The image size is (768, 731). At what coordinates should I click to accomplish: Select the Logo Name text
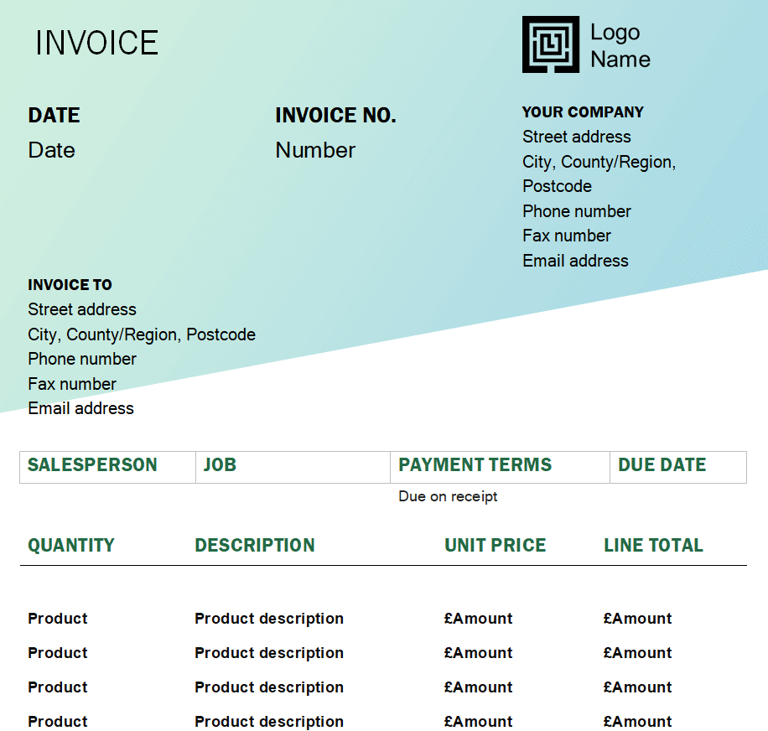[x=620, y=45]
